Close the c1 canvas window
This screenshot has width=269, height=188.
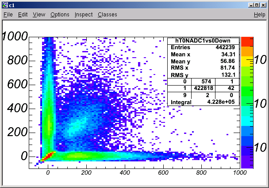(263, 5)
